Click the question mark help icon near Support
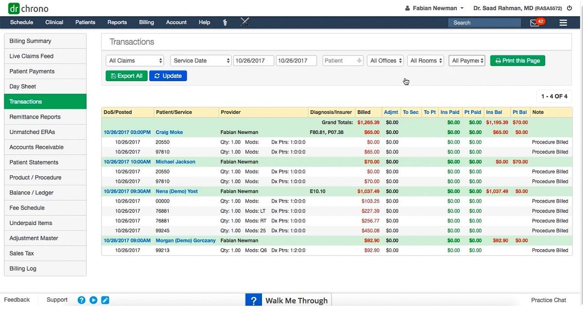This screenshot has height=328, width=583. click(x=81, y=300)
